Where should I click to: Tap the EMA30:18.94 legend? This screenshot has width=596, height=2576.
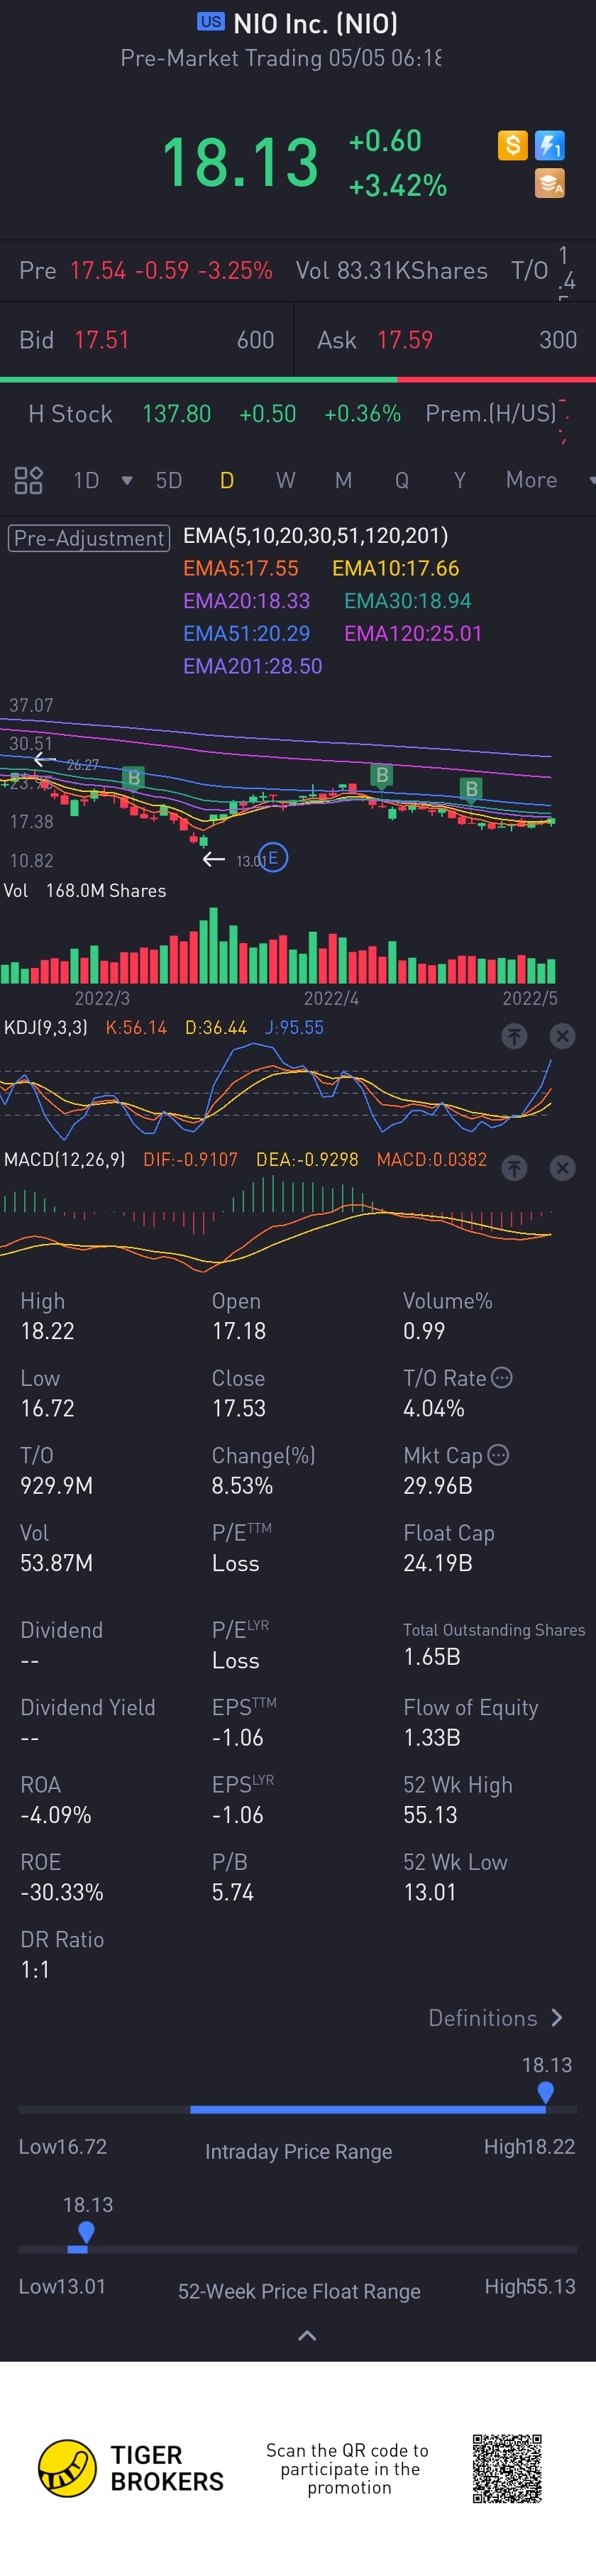click(408, 601)
